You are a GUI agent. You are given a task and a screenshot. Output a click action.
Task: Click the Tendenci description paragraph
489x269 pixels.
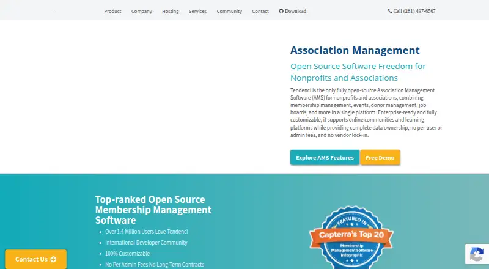tap(366, 112)
